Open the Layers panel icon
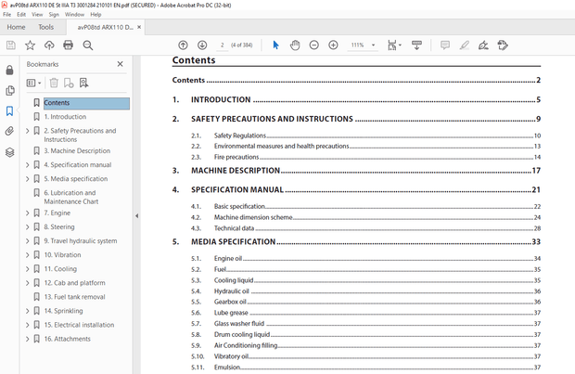Image resolution: width=575 pixels, height=374 pixels. click(x=9, y=151)
